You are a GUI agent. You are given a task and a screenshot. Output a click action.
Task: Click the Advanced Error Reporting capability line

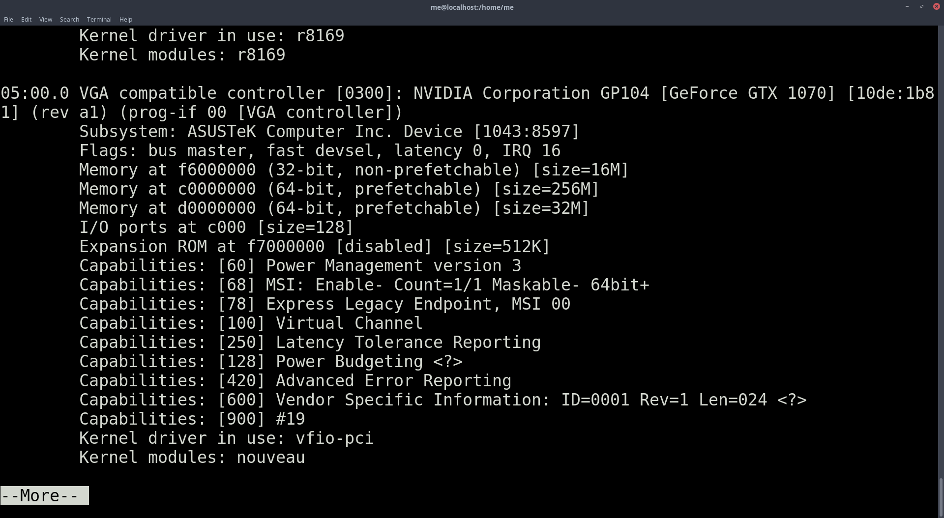[x=295, y=380]
